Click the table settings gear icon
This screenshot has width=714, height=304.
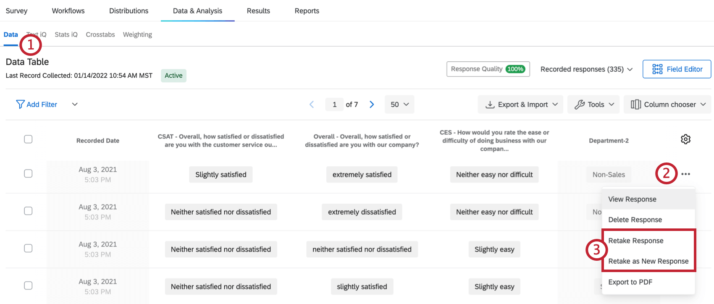click(685, 139)
